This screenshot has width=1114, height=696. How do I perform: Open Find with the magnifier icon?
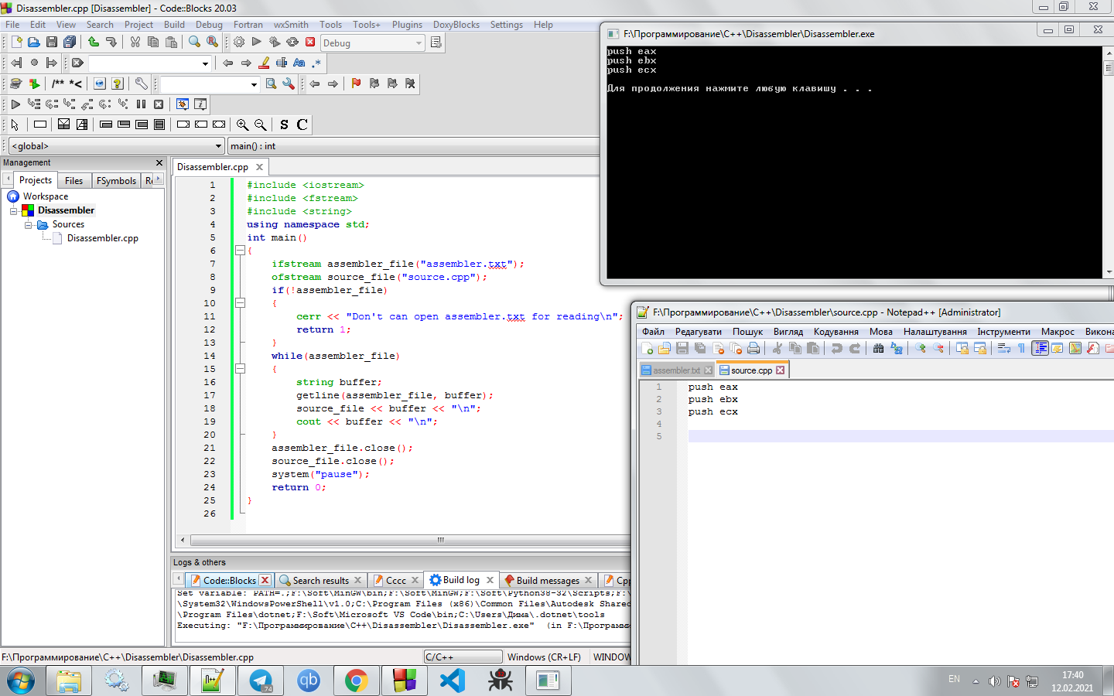194,43
